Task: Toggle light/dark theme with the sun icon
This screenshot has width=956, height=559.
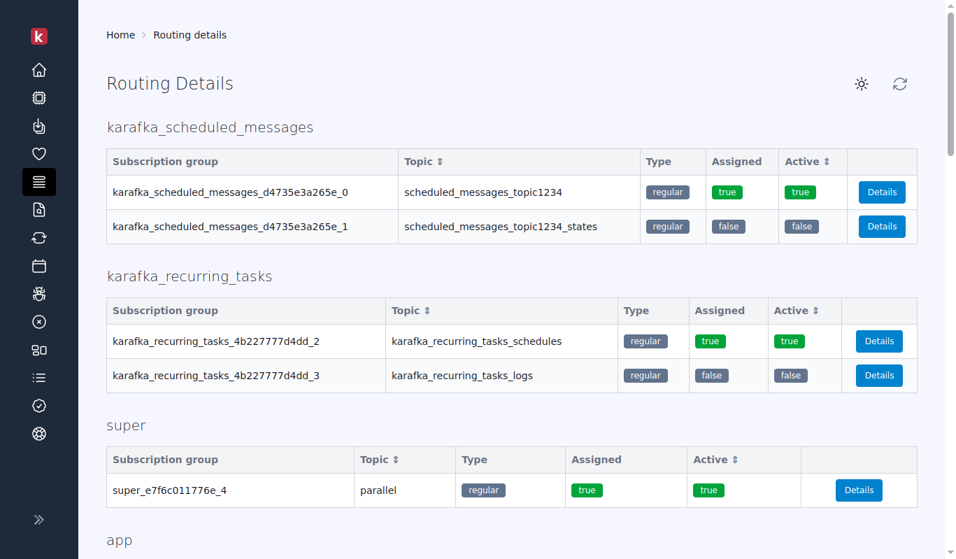Action: 862,84
